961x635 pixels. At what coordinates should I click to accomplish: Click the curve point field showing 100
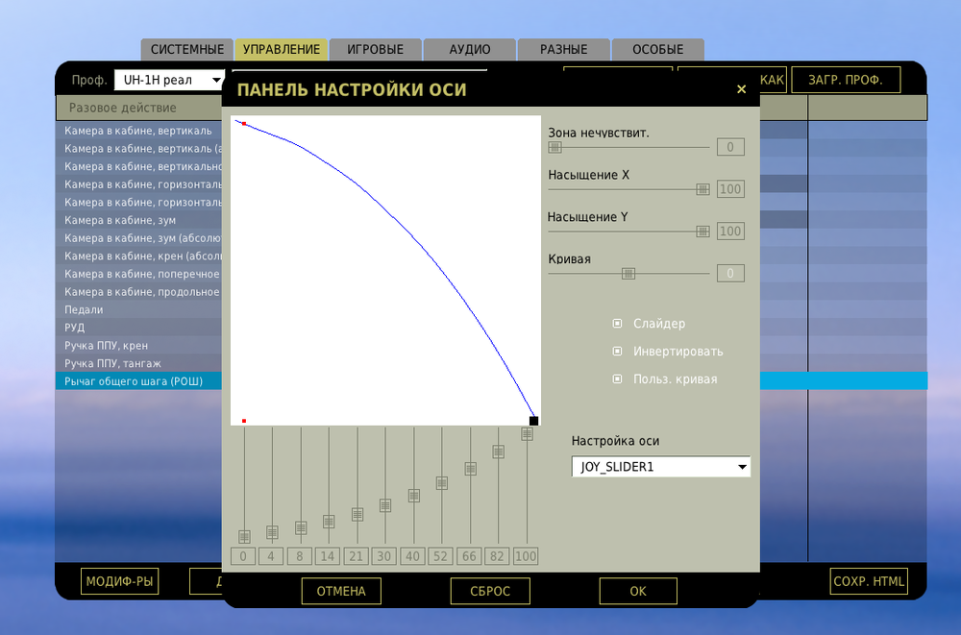526,556
